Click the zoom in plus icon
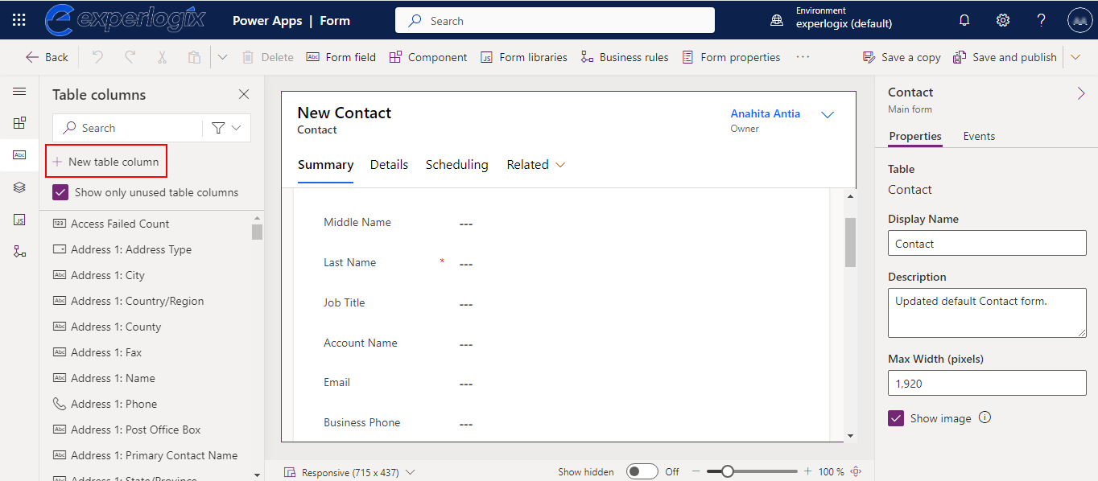Image resolution: width=1098 pixels, height=481 pixels. pyautogui.click(x=807, y=472)
